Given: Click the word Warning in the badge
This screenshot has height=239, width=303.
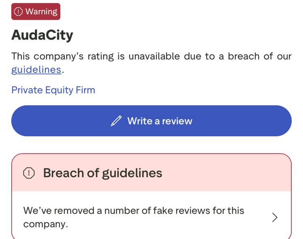Looking at the screenshot, I should pyautogui.click(x=41, y=12).
